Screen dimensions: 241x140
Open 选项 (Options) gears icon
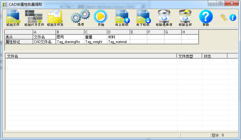coord(80,17)
